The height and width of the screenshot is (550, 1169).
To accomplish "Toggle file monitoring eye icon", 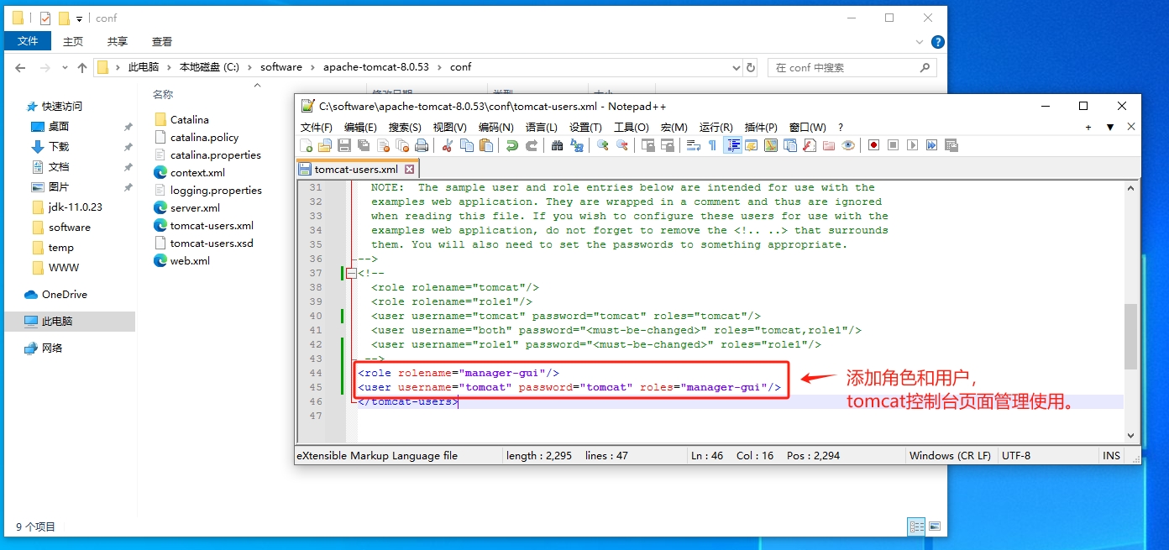I will [x=848, y=145].
